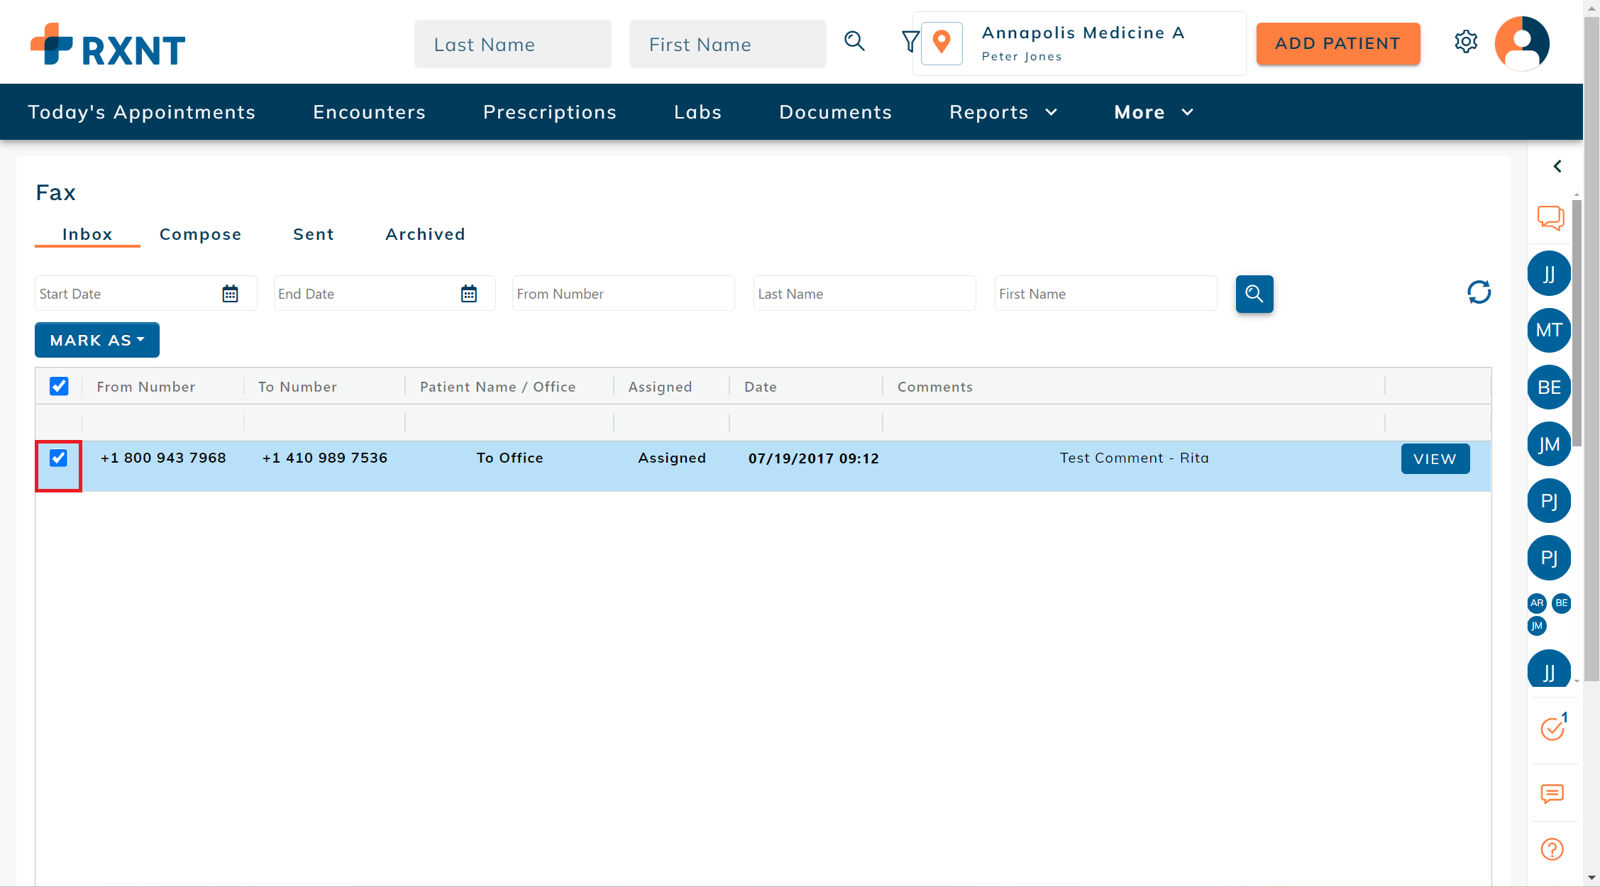Open the MARK AS dropdown
1600x887 pixels.
click(96, 340)
